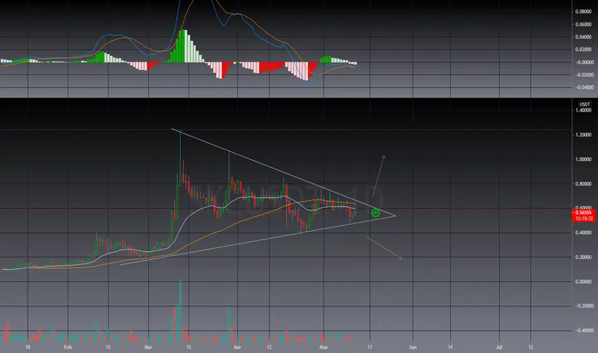Click the 0.08000 MACD scale label

(x=583, y=12)
